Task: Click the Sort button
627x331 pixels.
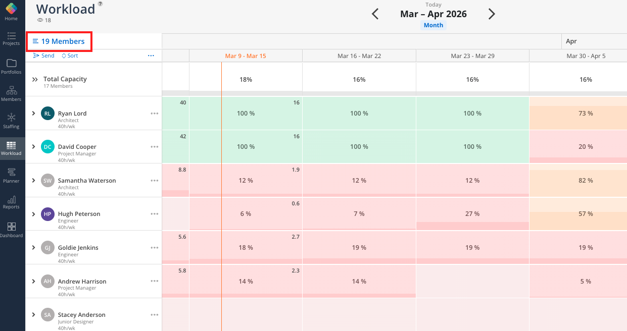Action: tap(70, 56)
